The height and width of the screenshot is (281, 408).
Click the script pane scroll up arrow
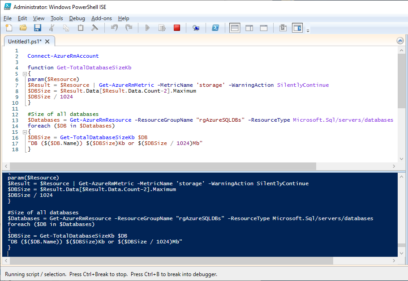pyautogui.click(x=401, y=51)
